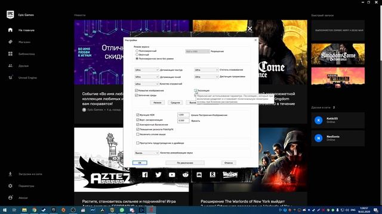Toggle checkbox below the FidelityFX option
The image size is (382, 214).
tap(138, 134)
